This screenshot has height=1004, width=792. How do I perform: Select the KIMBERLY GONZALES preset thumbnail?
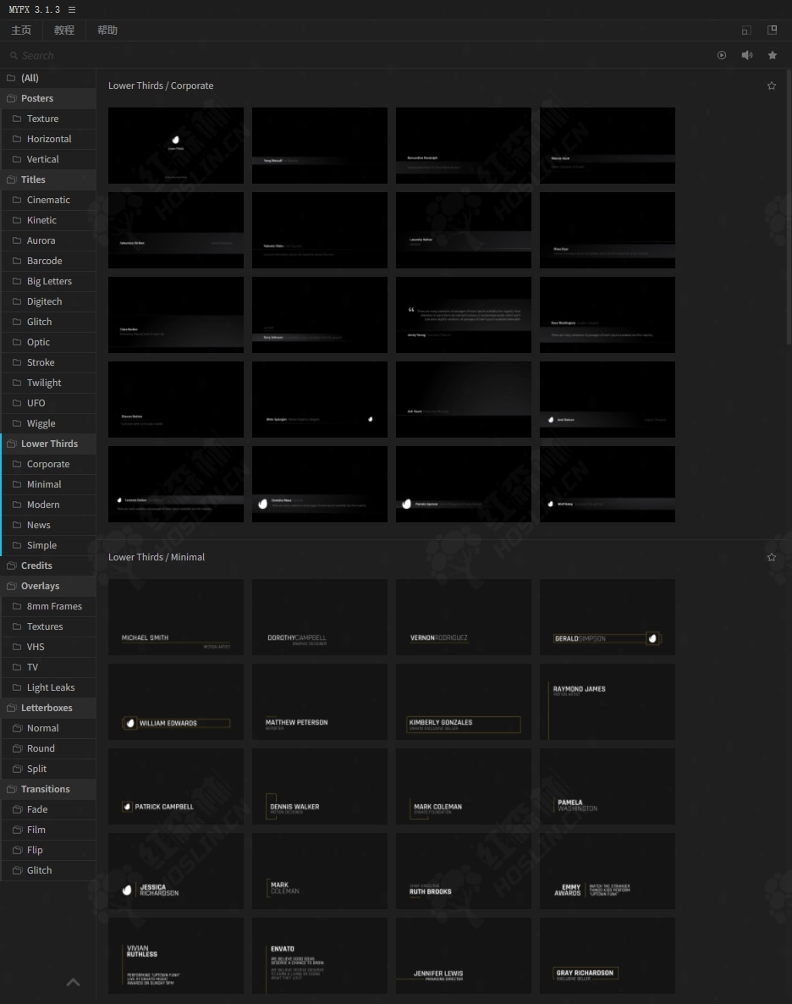tap(464, 702)
